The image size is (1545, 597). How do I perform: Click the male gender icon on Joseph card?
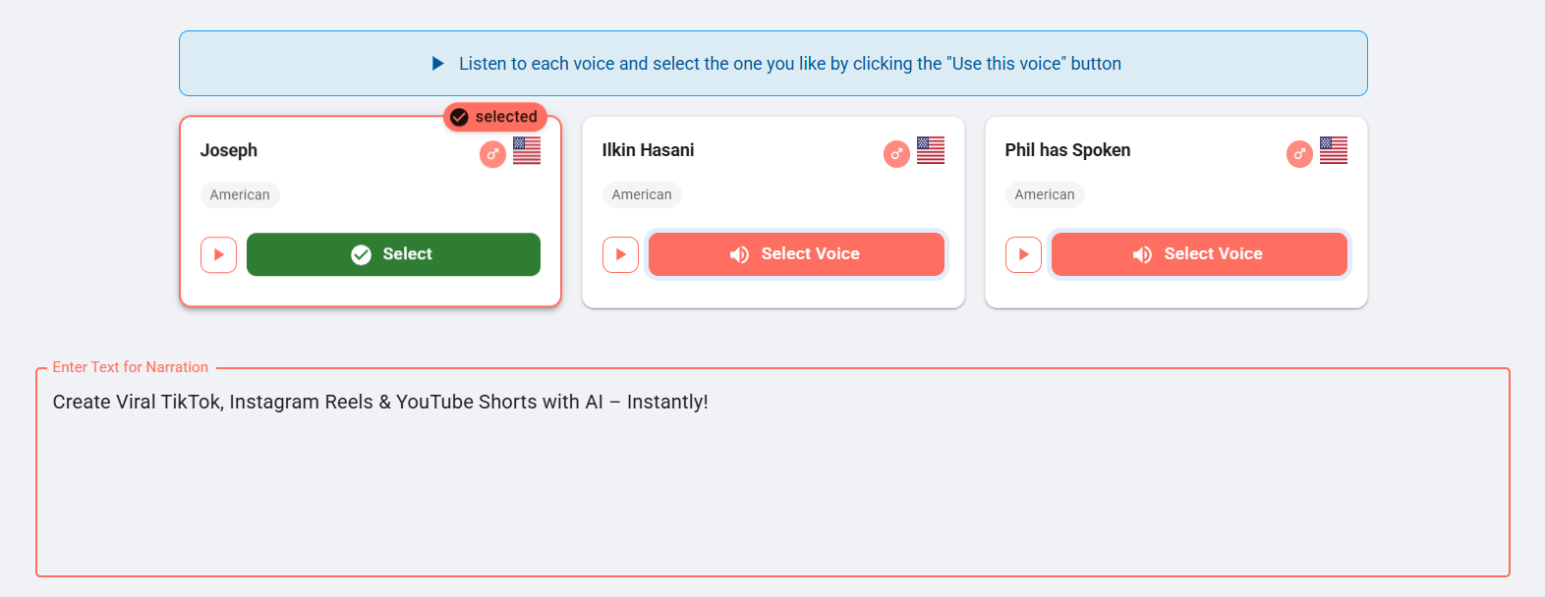(492, 154)
